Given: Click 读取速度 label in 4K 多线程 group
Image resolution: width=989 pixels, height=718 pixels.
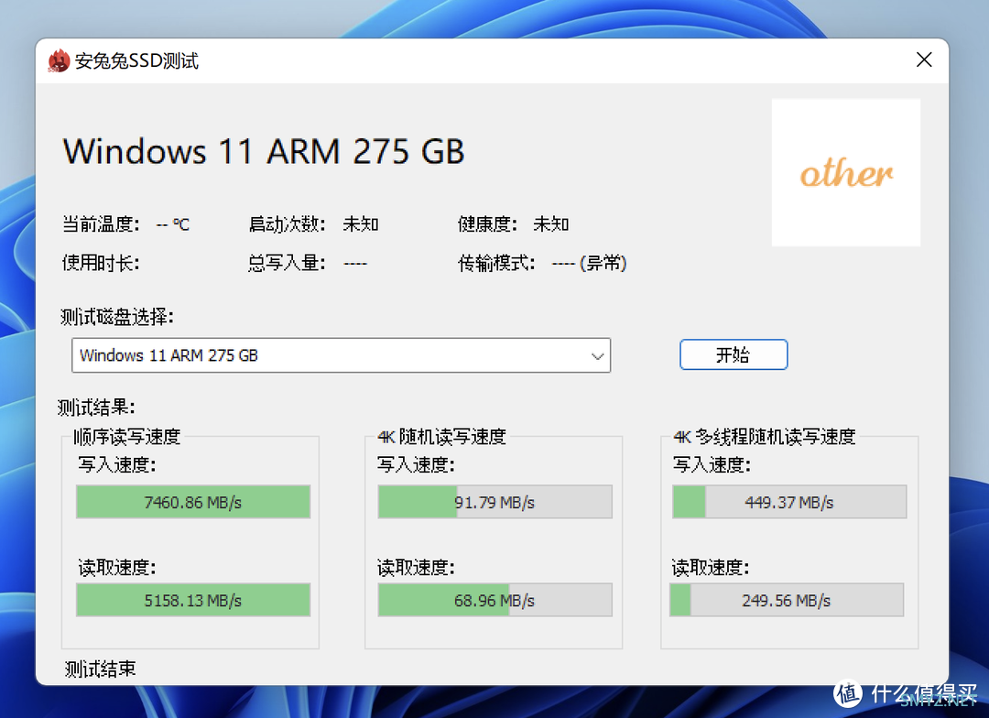Looking at the screenshot, I should coord(711,568).
